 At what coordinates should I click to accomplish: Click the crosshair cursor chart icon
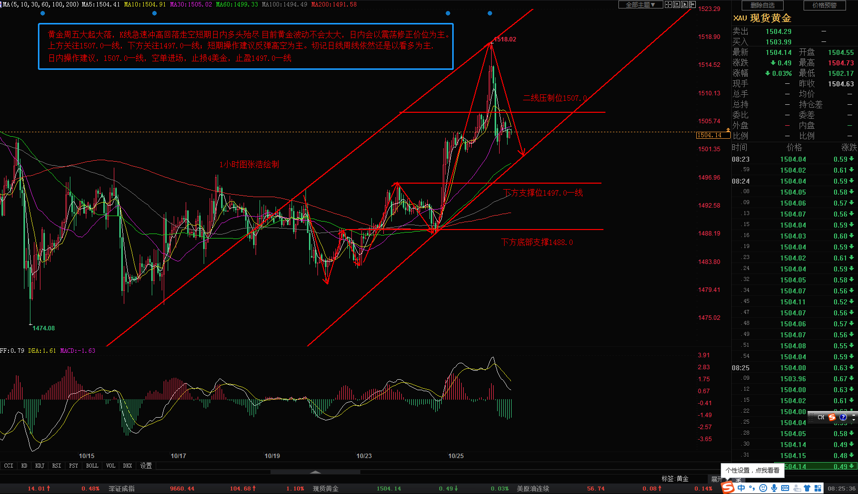668,4
